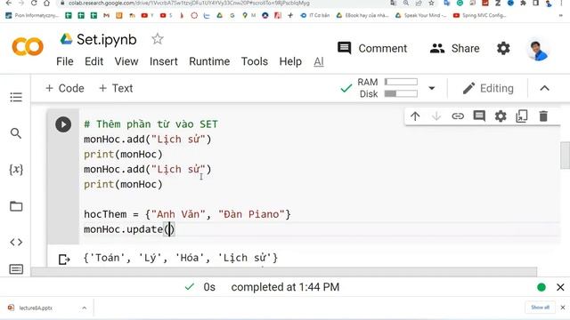This screenshot has height=320, width=570.
Task: Open the variables {x} panel
Action: 16,170
